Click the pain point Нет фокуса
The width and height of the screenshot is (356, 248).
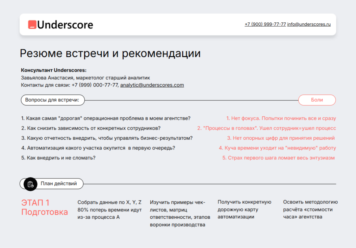tap(281, 118)
